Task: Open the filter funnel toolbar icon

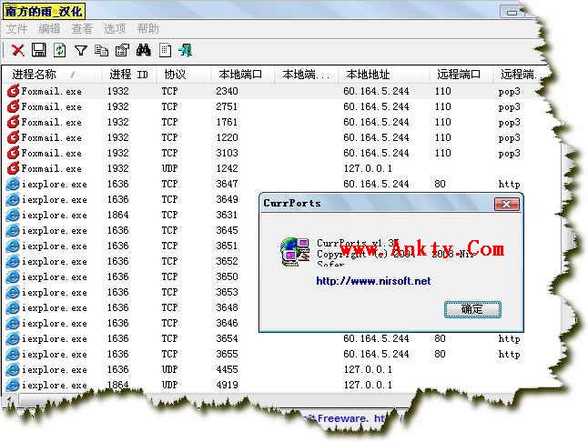Action: 81,50
